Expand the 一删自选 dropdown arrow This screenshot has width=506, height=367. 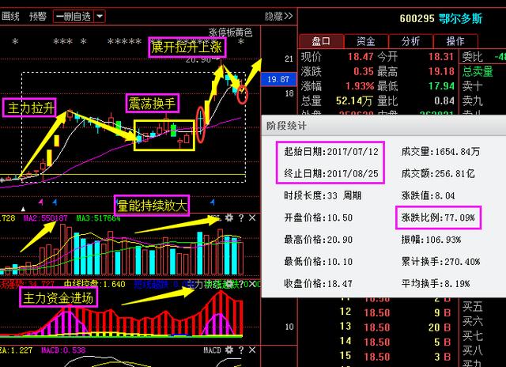pyautogui.click(x=98, y=16)
